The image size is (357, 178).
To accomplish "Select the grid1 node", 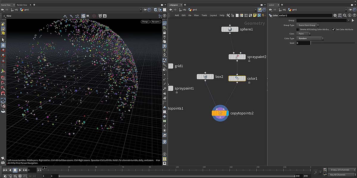I will [171, 66].
